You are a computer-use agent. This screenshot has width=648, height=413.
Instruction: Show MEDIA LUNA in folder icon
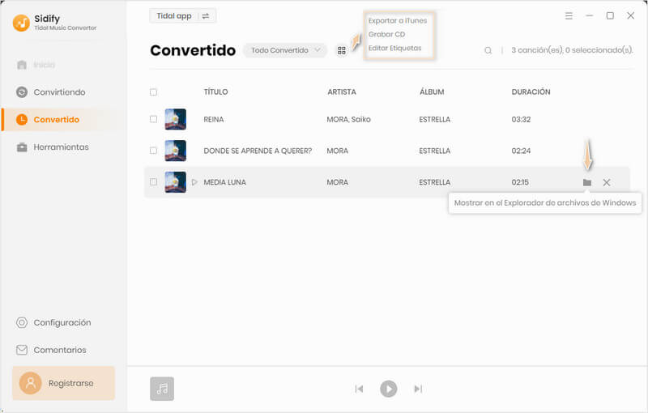pos(586,182)
